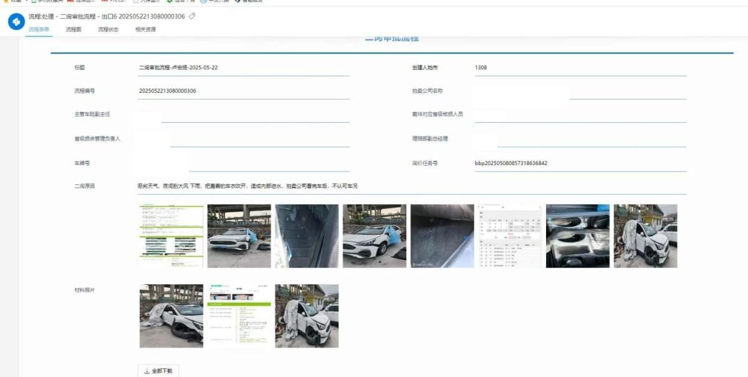Click the 标题 field

[243, 68]
